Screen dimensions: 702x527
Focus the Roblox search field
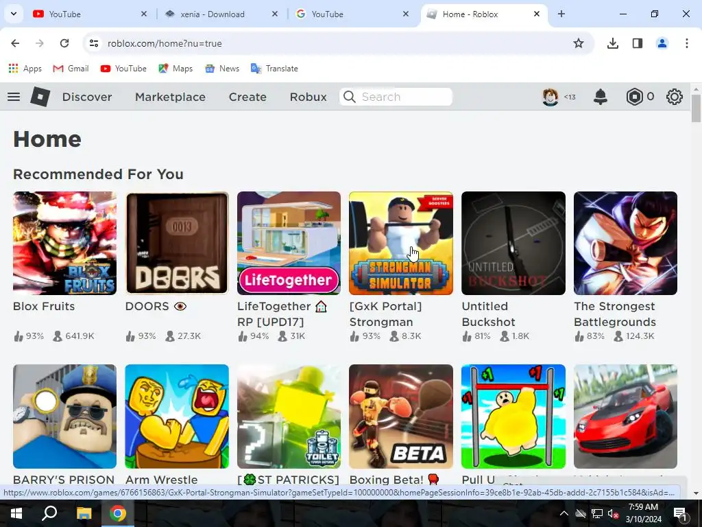tap(396, 97)
